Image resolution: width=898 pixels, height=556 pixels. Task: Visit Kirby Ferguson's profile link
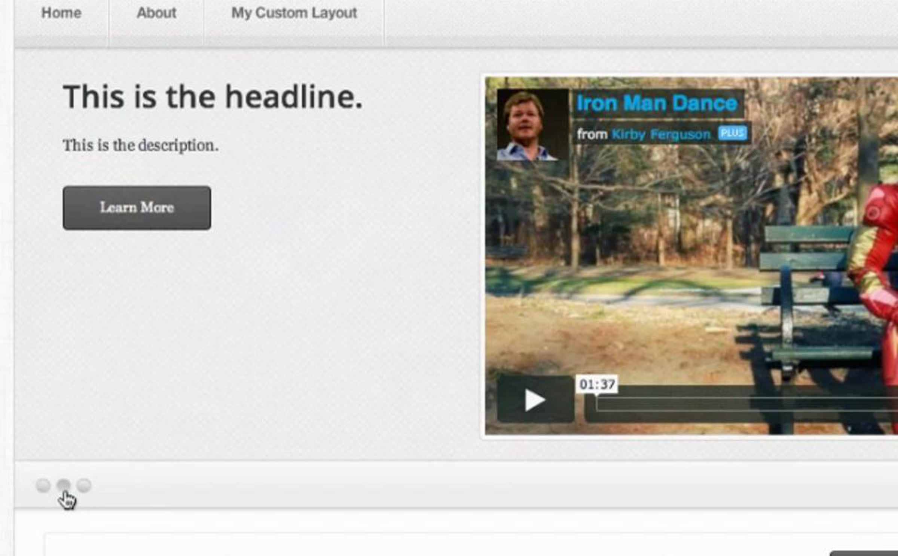tap(661, 134)
